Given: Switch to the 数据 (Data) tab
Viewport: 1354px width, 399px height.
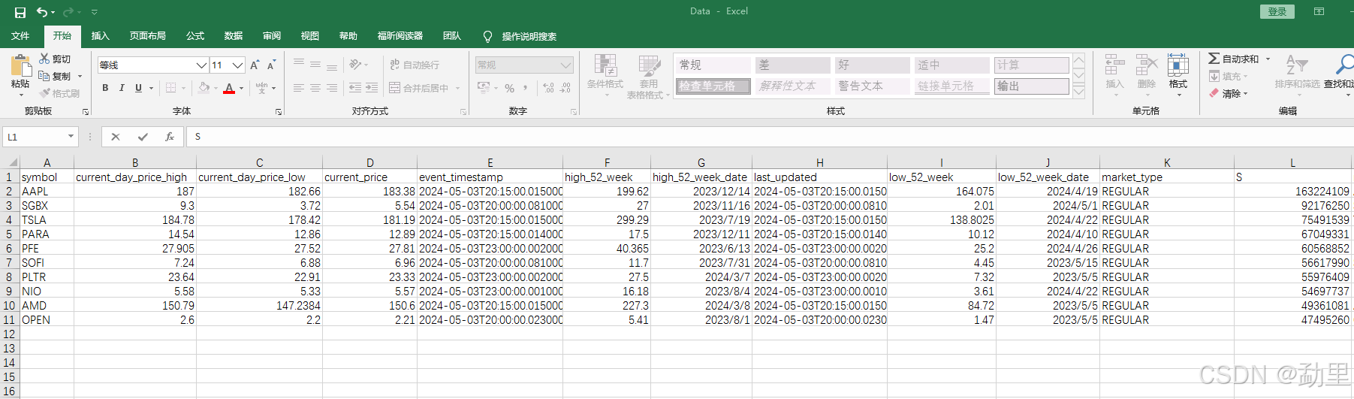Looking at the screenshot, I should [234, 36].
